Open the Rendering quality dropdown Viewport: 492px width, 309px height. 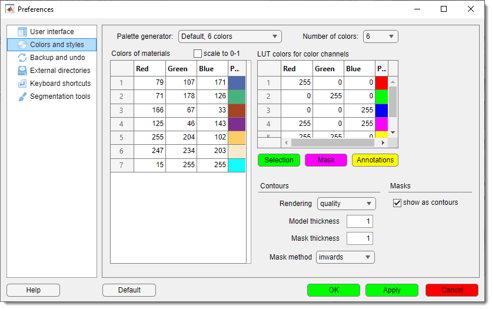tap(346, 204)
